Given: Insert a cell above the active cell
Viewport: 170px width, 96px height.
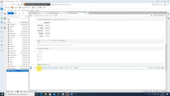Looking at the screenshot, I should (x=157, y=68).
